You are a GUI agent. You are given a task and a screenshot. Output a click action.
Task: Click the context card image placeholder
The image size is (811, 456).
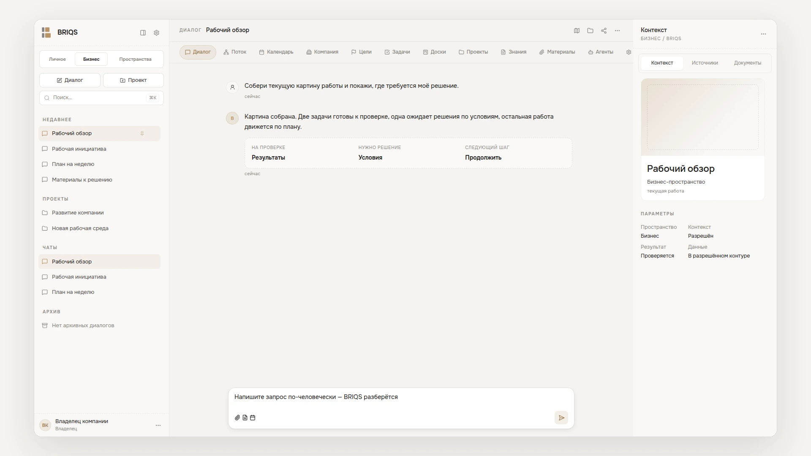pos(702,117)
